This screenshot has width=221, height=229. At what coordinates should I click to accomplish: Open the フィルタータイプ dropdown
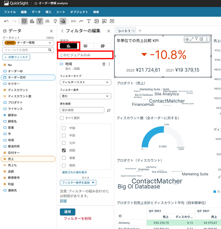(86, 82)
